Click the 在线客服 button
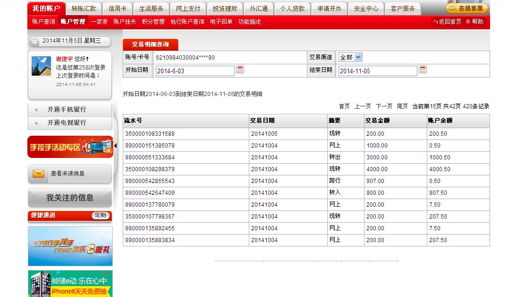The image size is (508, 297). coord(466,9)
